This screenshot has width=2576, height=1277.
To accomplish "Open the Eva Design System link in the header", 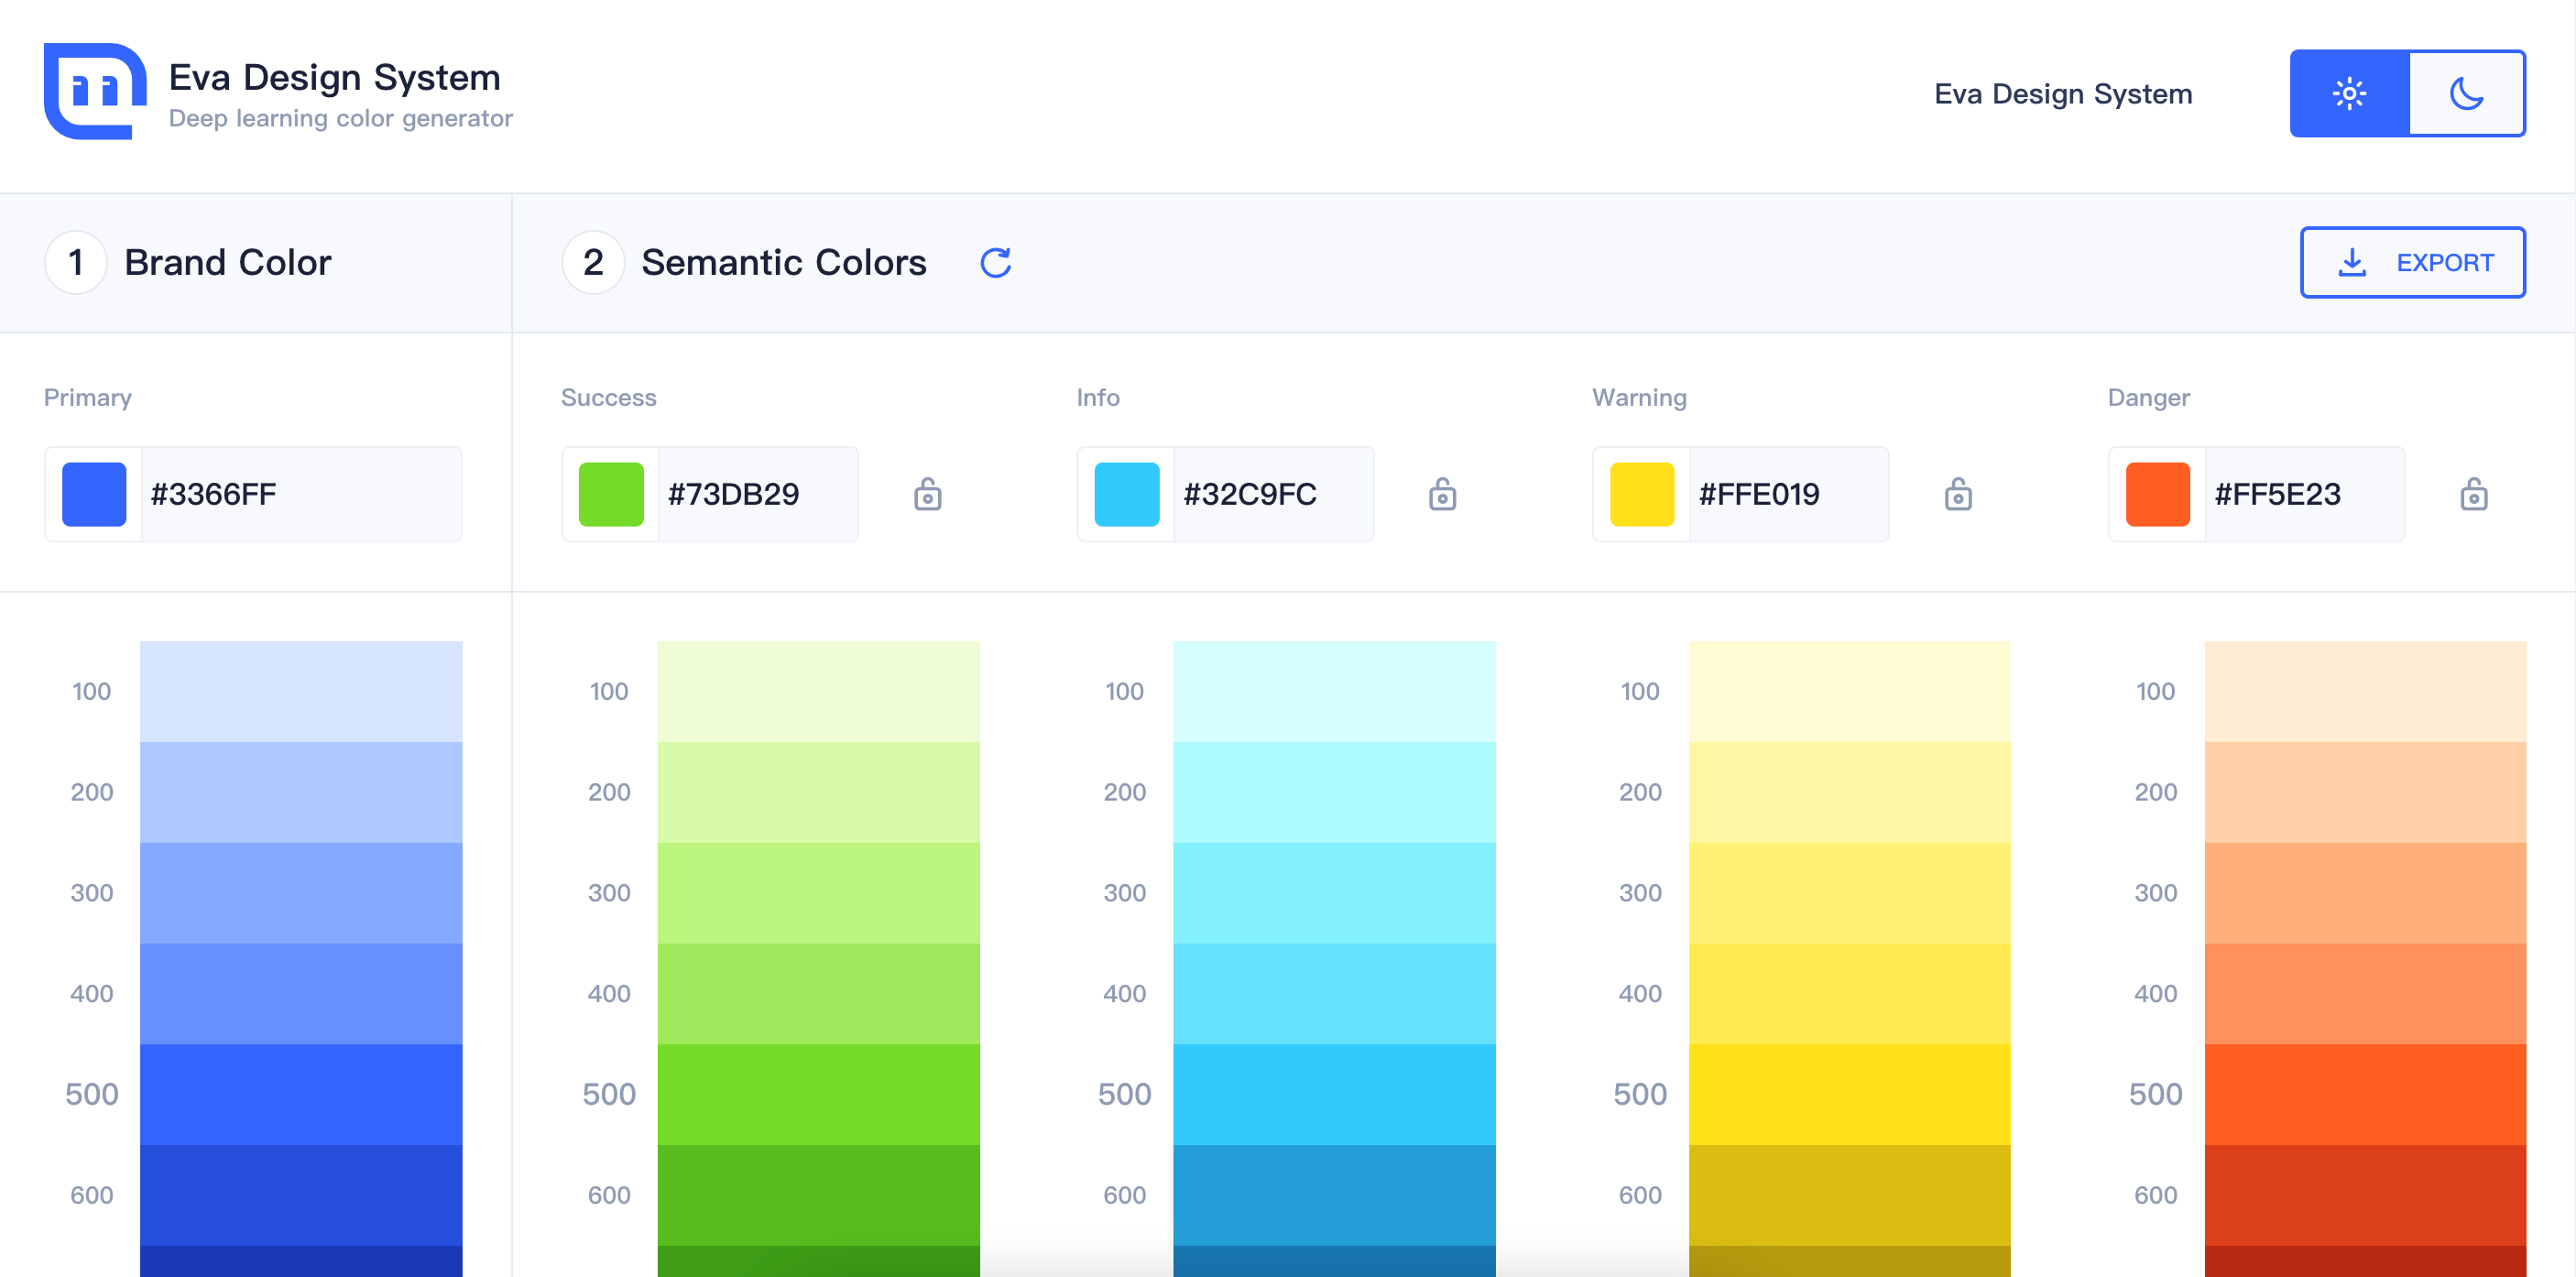I will tap(2062, 94).
